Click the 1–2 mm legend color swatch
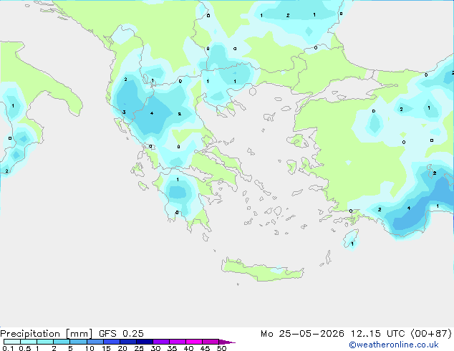 (x=45, y=342)
